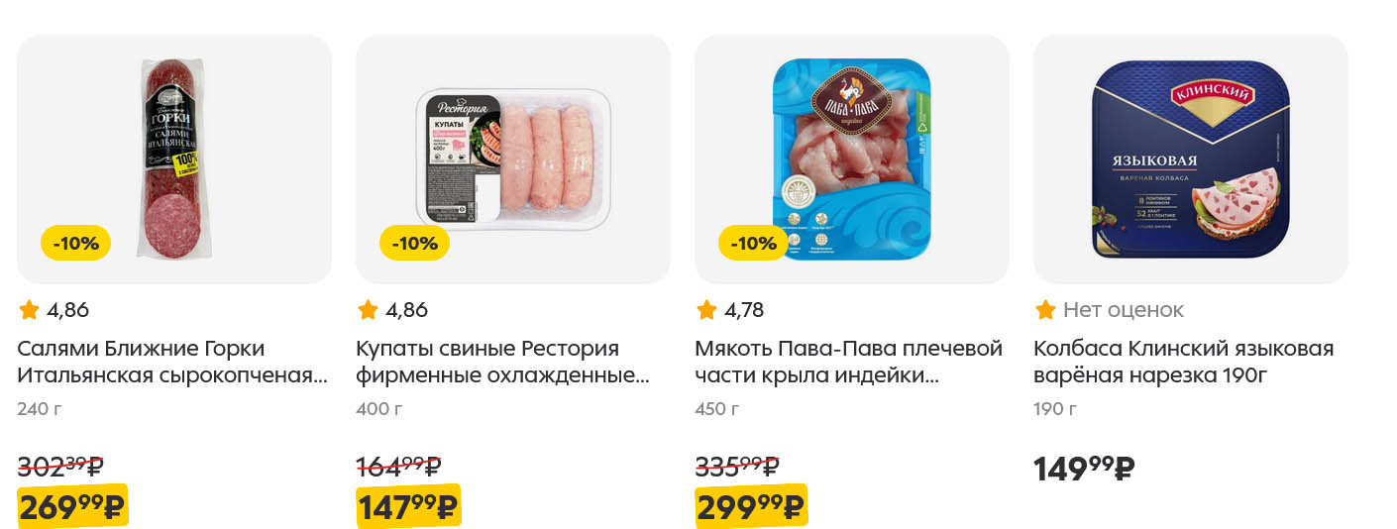
Task: Open the Клинский языковая sausage photo
Action: coord(1191,159)
